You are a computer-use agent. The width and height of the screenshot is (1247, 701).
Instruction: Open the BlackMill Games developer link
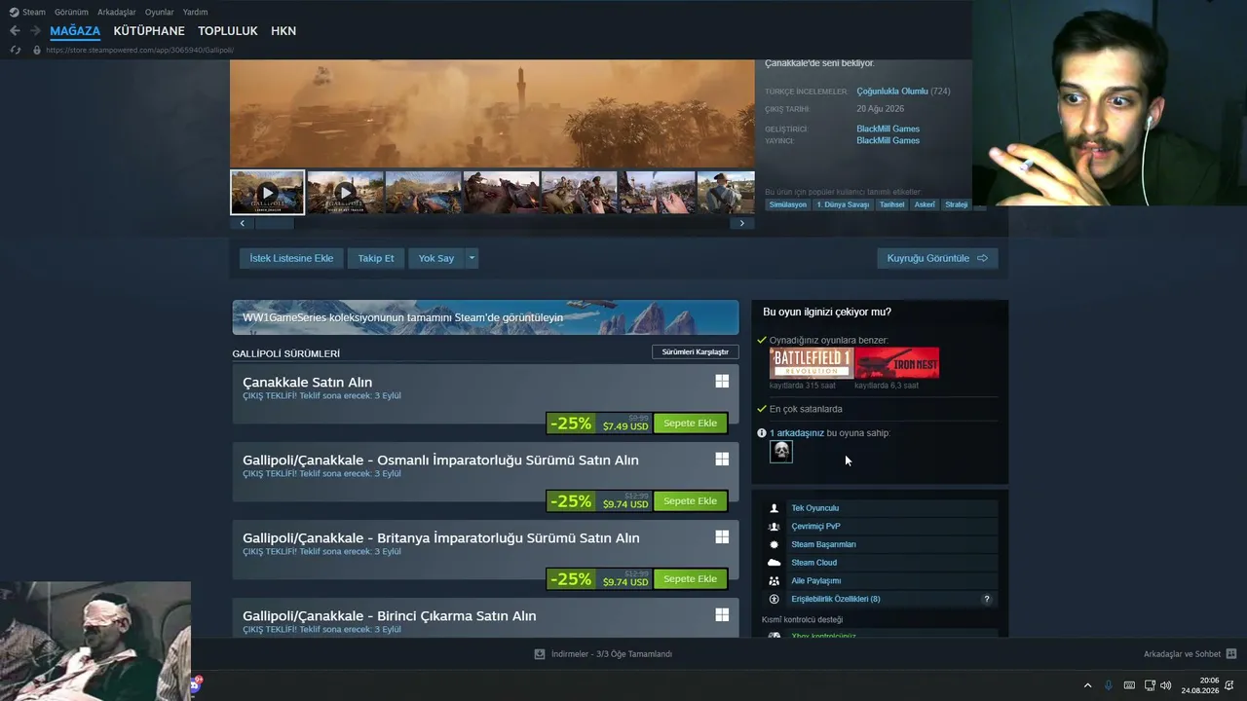click(x=888, y=129)
